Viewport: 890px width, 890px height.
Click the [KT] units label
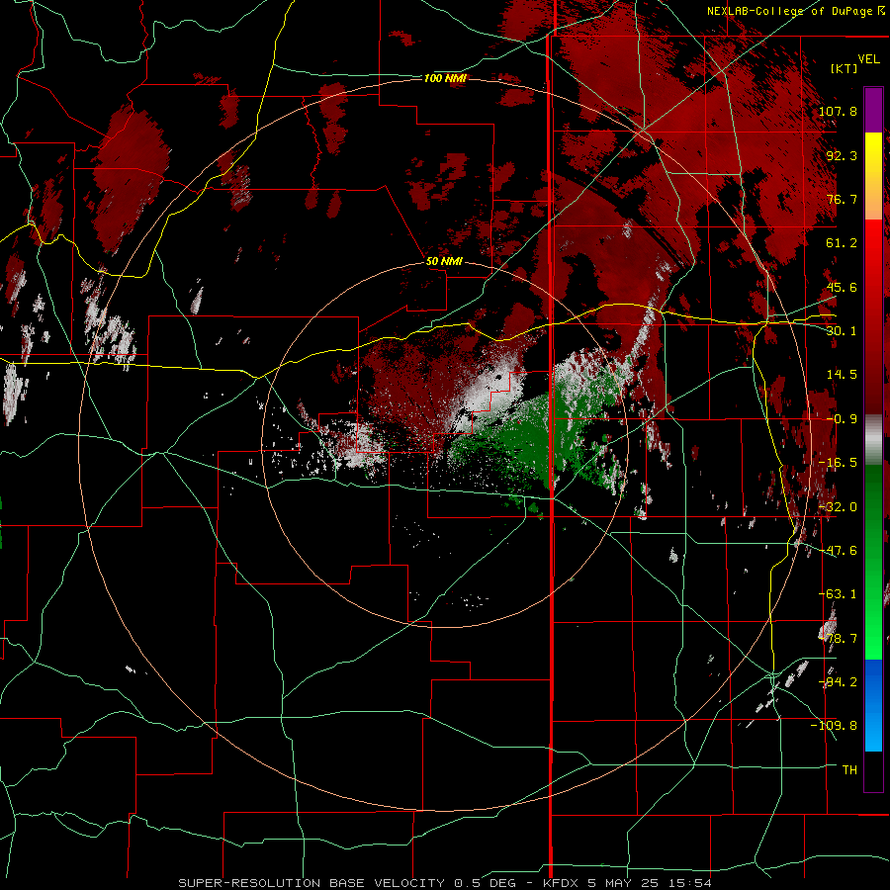tap(845, 68)
